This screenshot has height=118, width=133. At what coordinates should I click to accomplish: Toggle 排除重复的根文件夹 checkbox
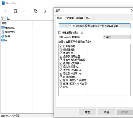click(60, 32)
